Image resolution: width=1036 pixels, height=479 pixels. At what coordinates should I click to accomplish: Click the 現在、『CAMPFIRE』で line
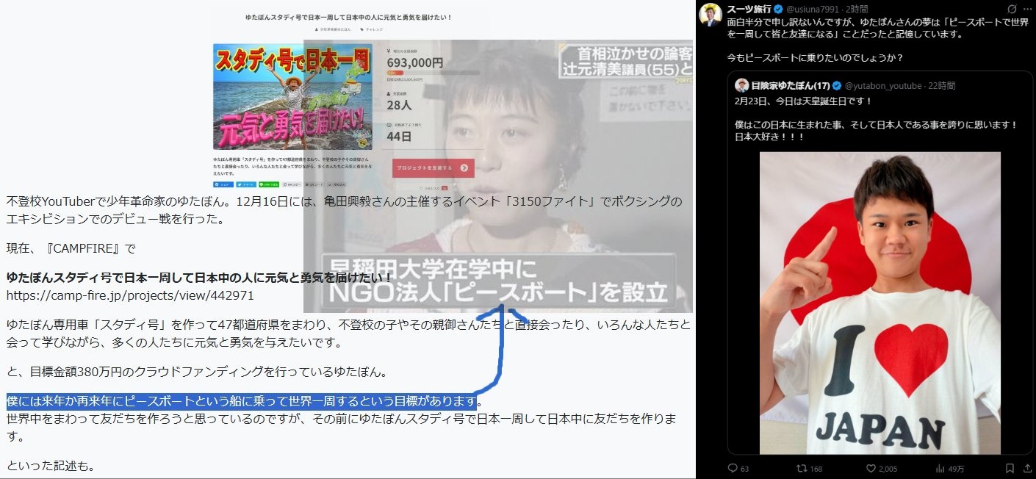pyautogui.click(x=71, y=249)
